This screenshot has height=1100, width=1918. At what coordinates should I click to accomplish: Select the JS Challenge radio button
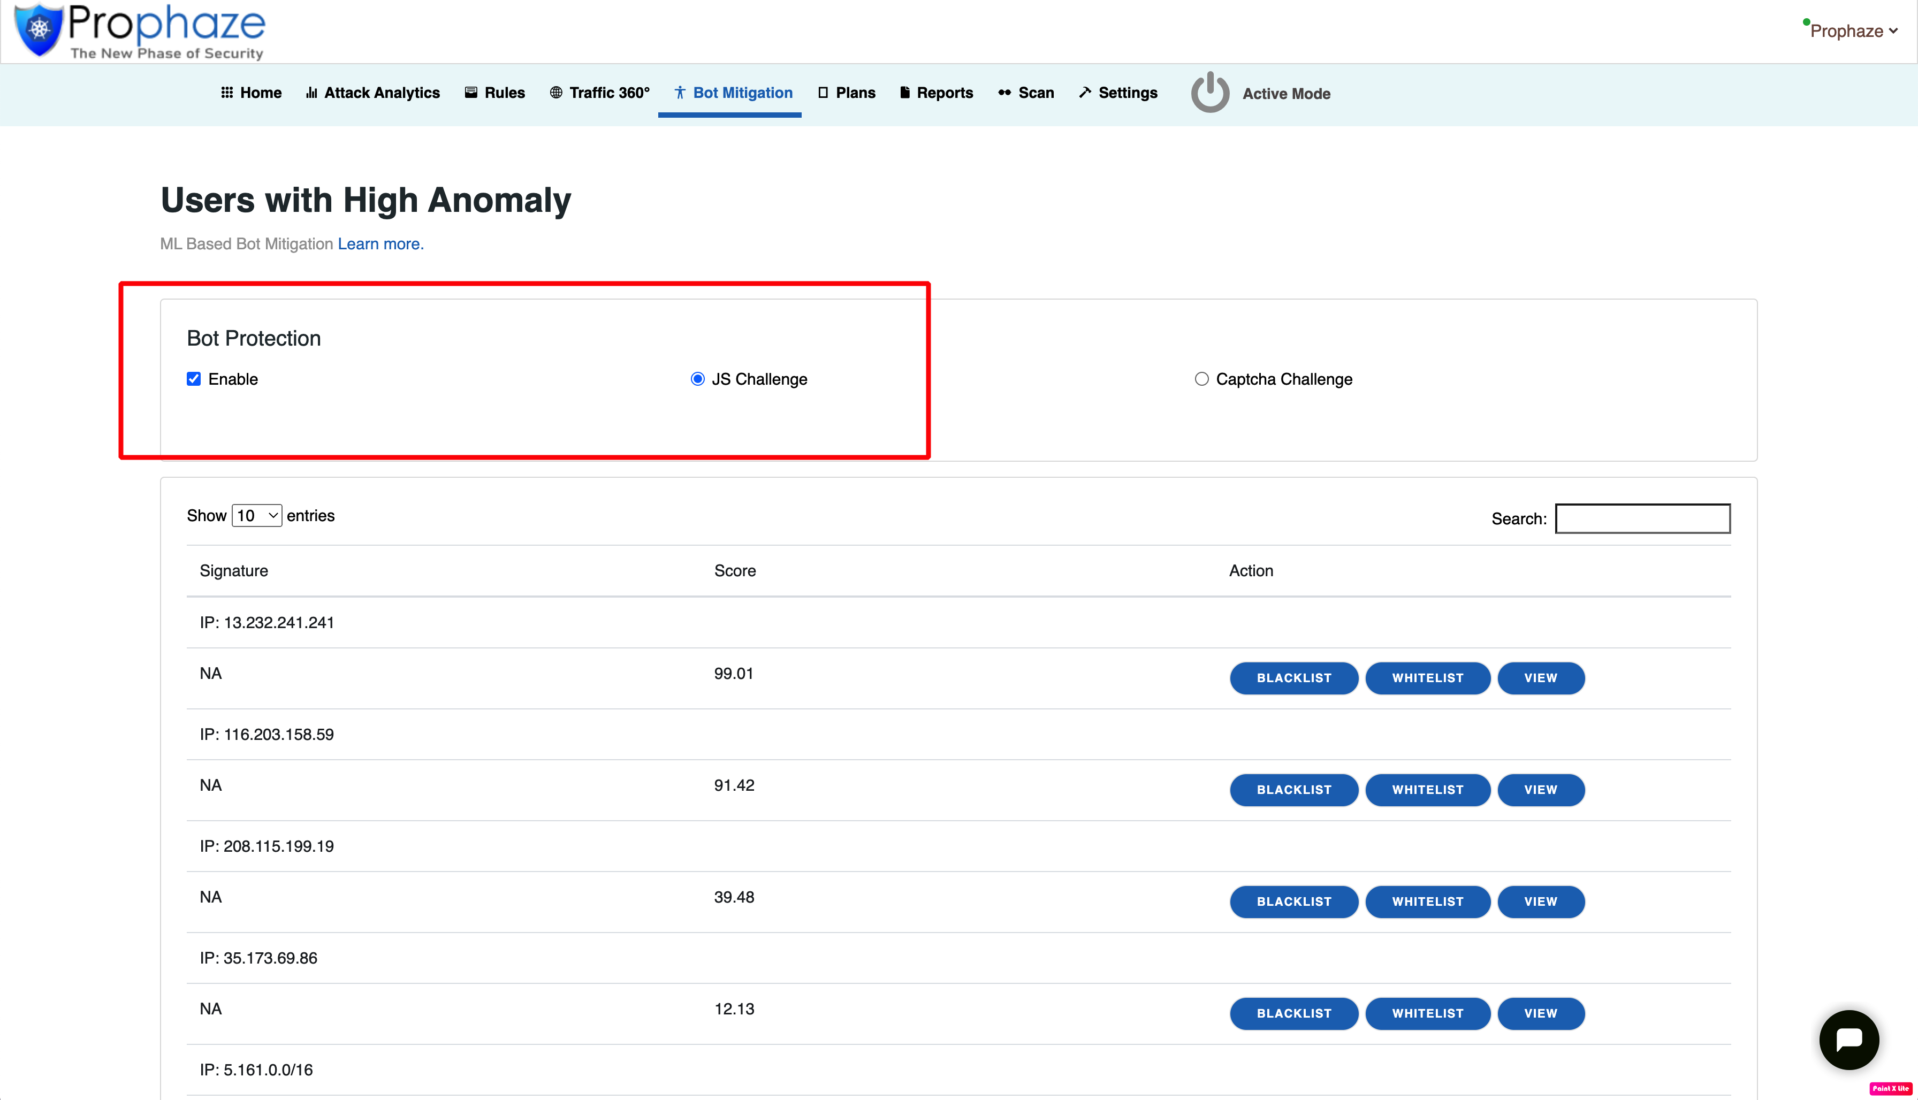tap(697, 378)
